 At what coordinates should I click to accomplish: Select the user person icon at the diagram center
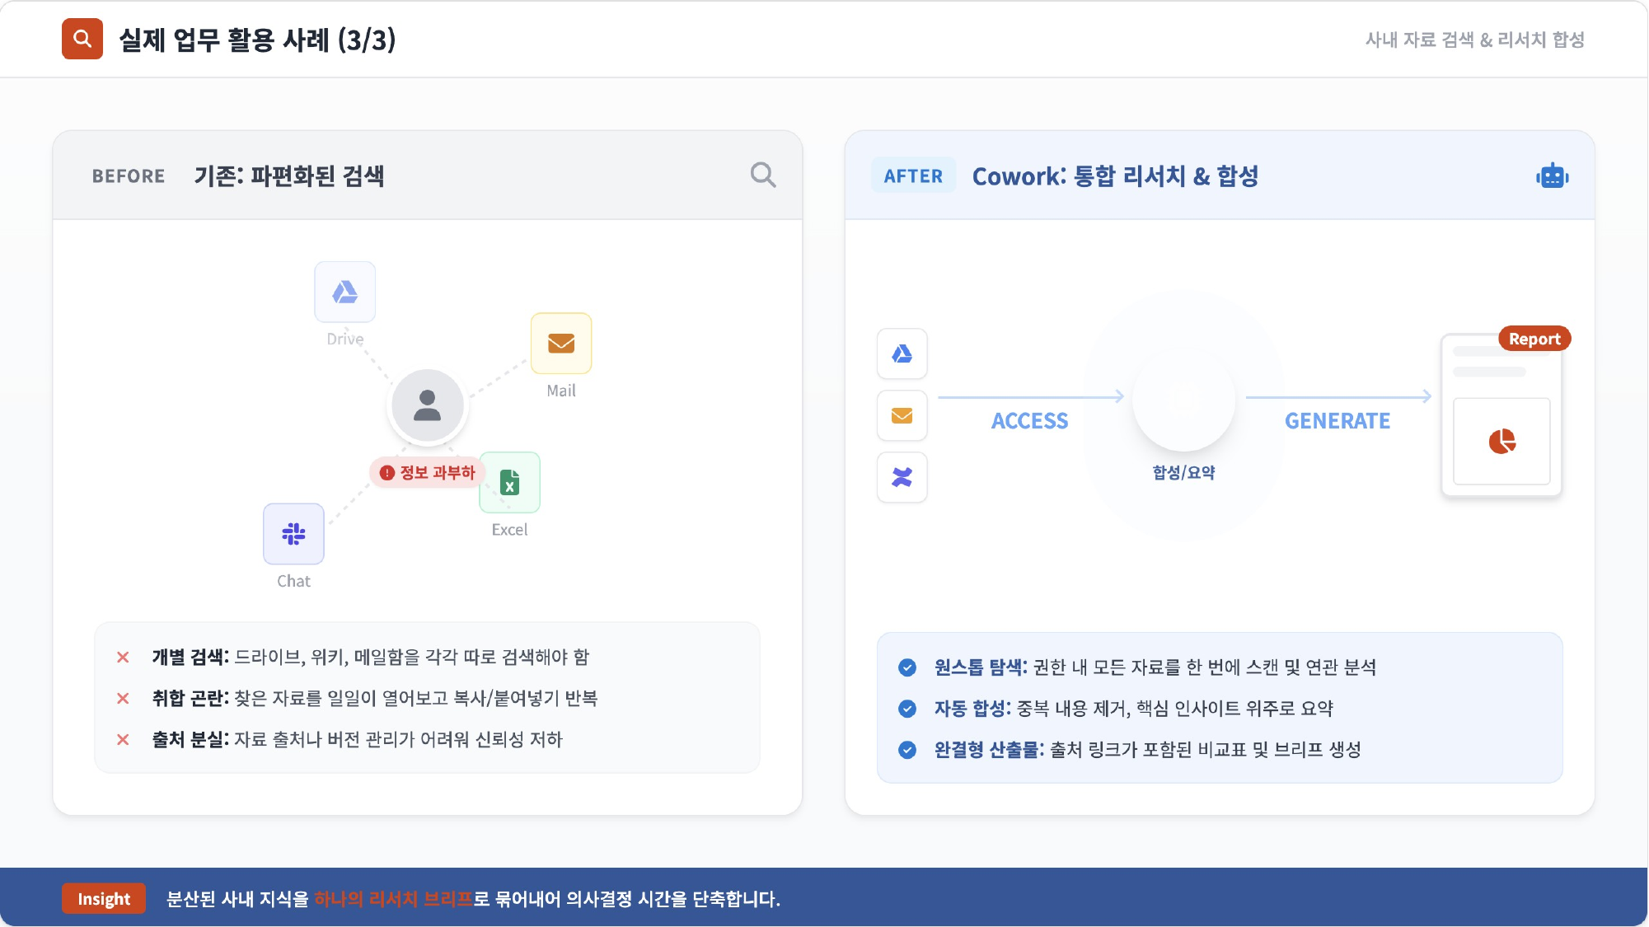426,405
